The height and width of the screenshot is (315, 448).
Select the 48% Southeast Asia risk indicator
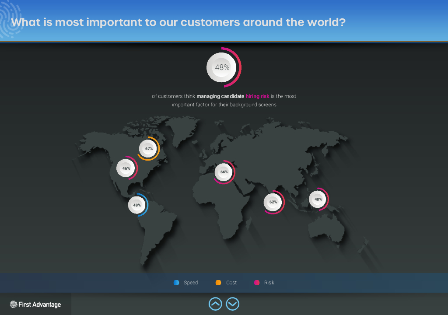coord(318,199)
